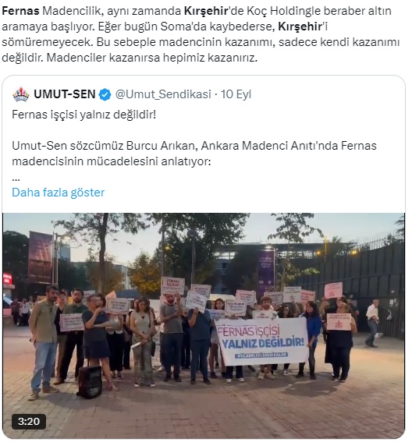Image resolution: width=412 pixels, height=442 pixels.
Task: Open the "10 Eyl" tweet date
Action: pyautogui.click(x=236, y=94)
